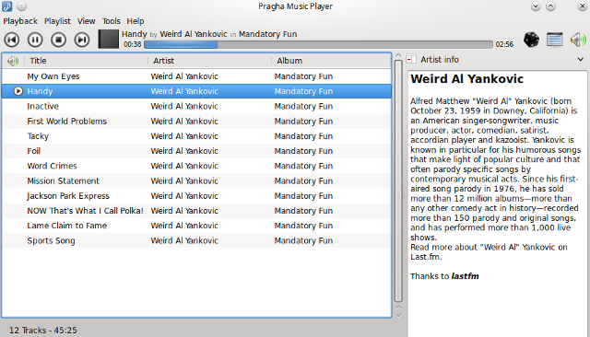590x337 pixels.
Task: Expand the Artist info dropdown arrow
Action: point(581,59)
